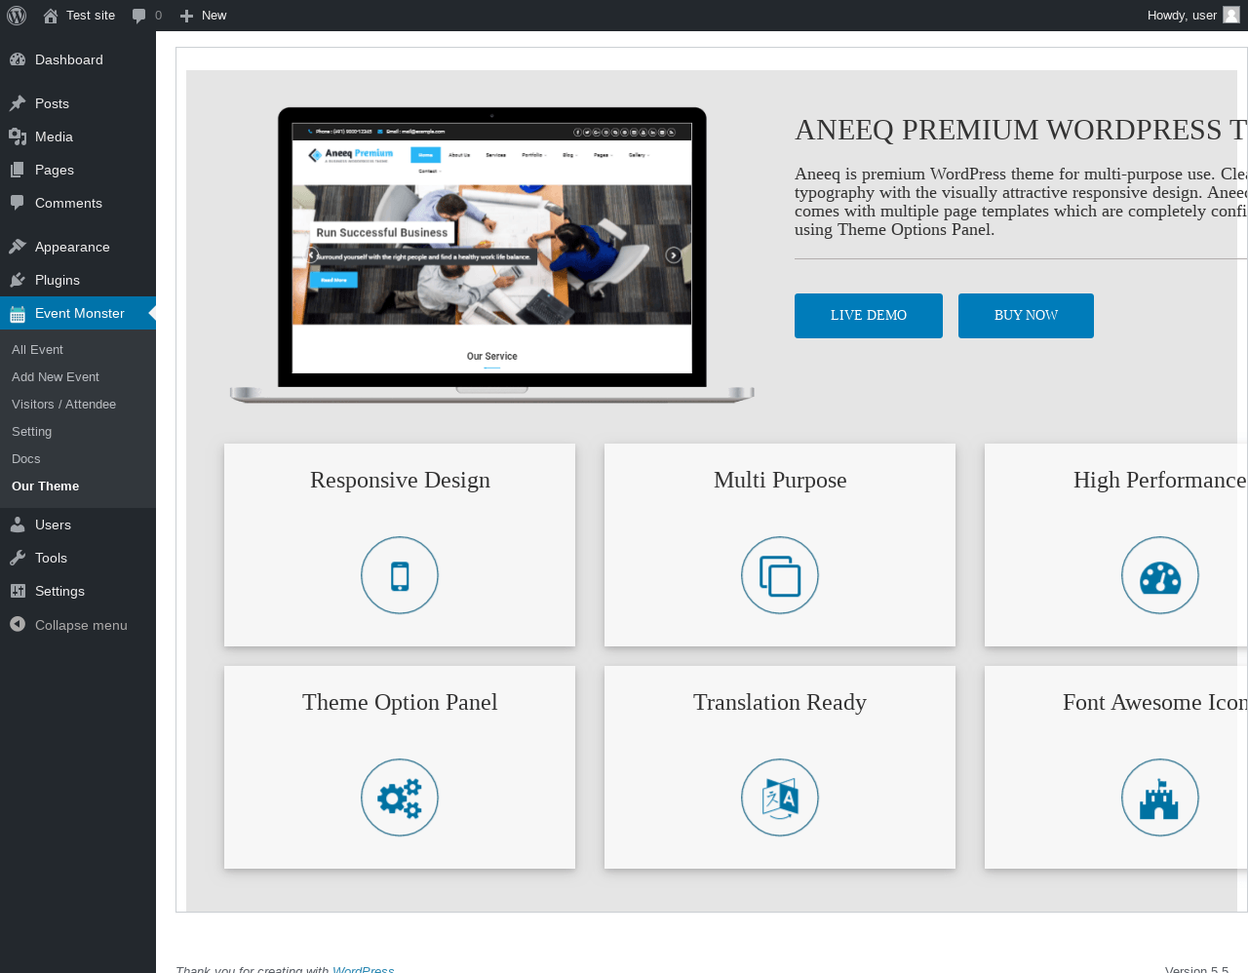Click Add New Event submenu link

(56, 376)
